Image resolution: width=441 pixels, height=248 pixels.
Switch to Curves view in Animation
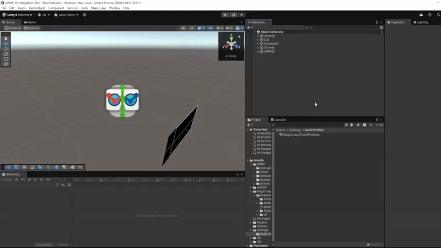(63, 245)
